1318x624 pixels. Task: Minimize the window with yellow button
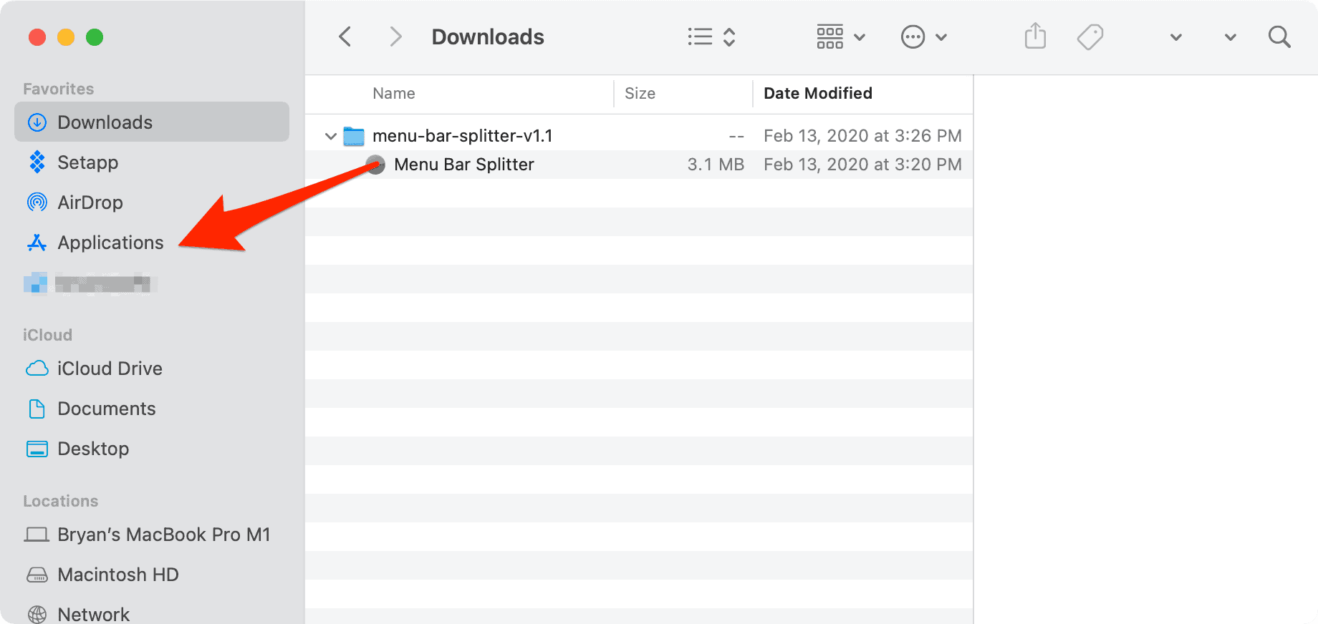tap(66, 37)
